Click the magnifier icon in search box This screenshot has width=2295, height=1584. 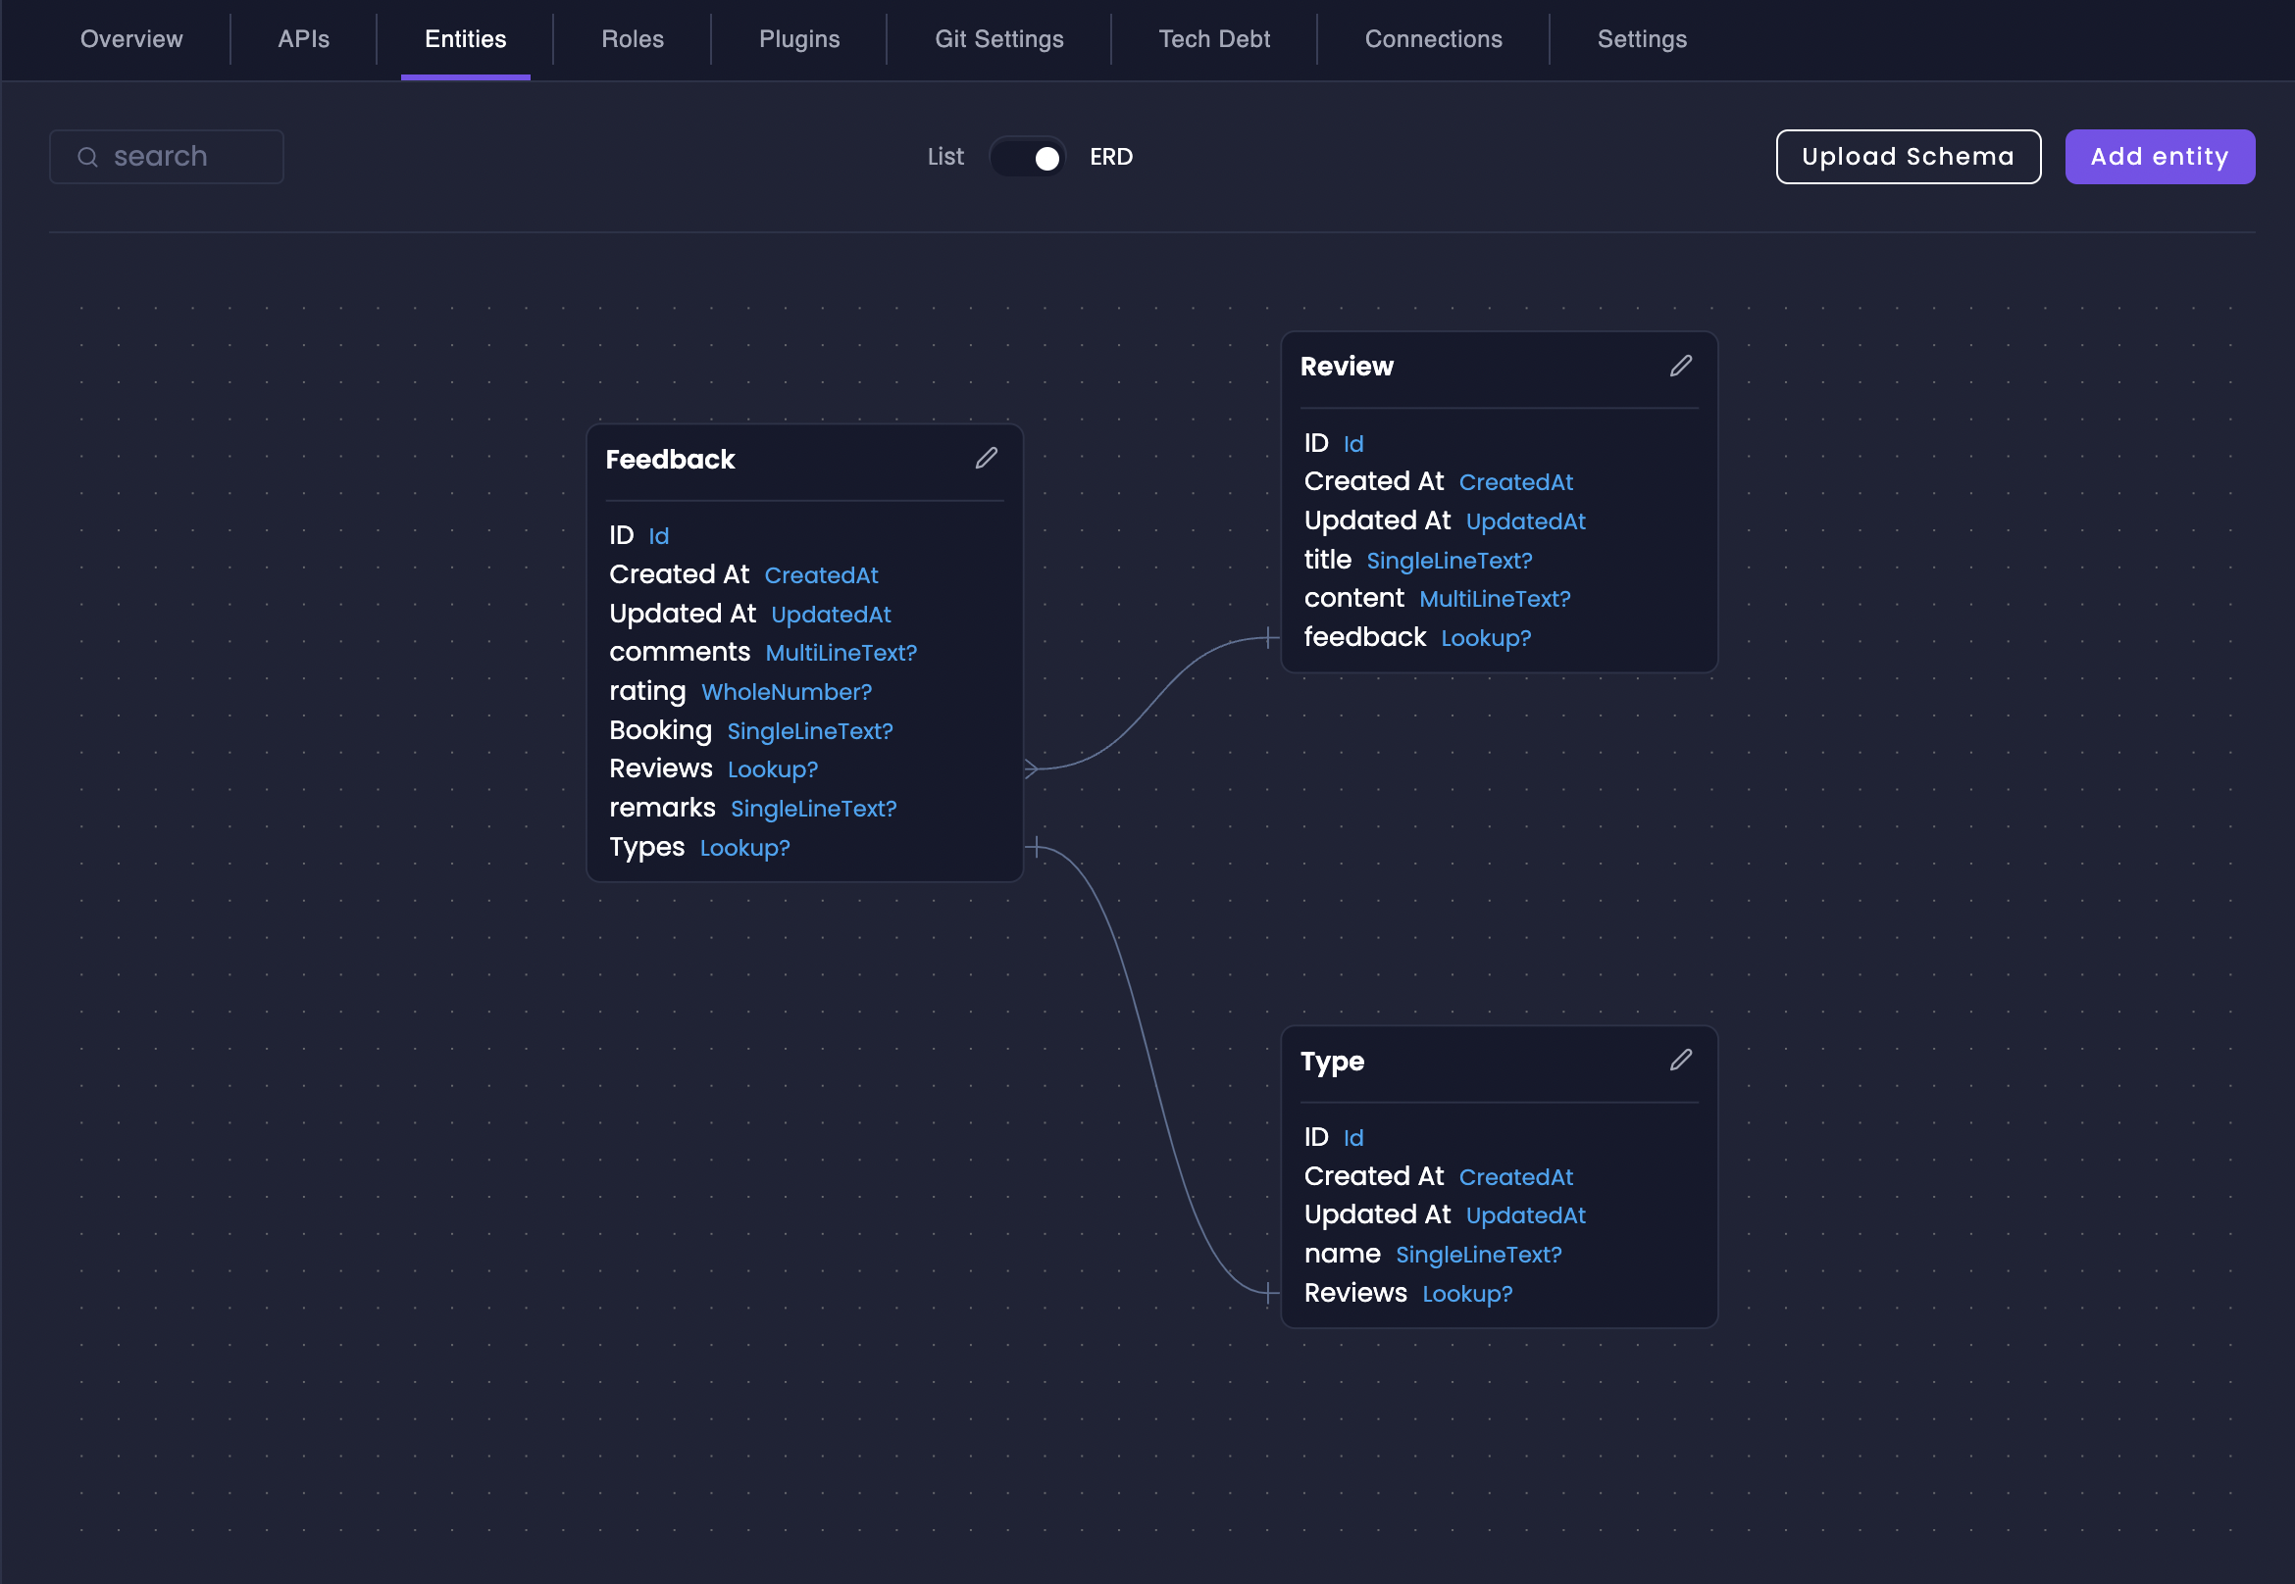click(87, 157)
